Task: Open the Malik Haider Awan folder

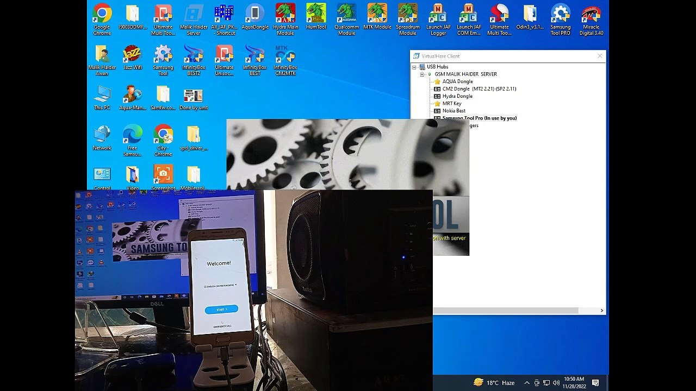Action: (x=102, y=60)
